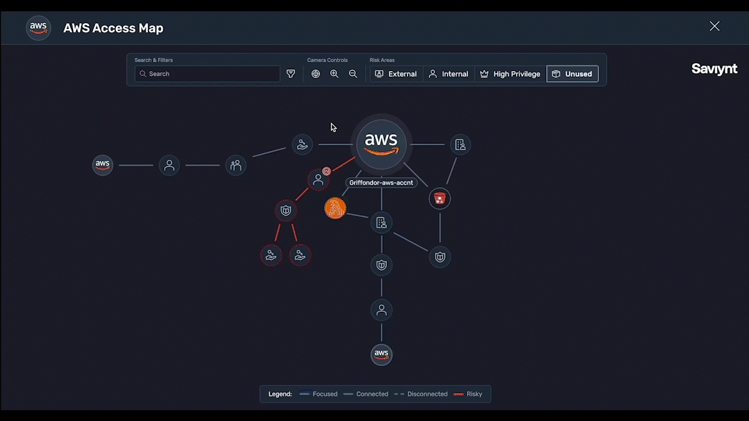
Task: Zoom in using the magnifier plus icon
Action: point(335,74)
